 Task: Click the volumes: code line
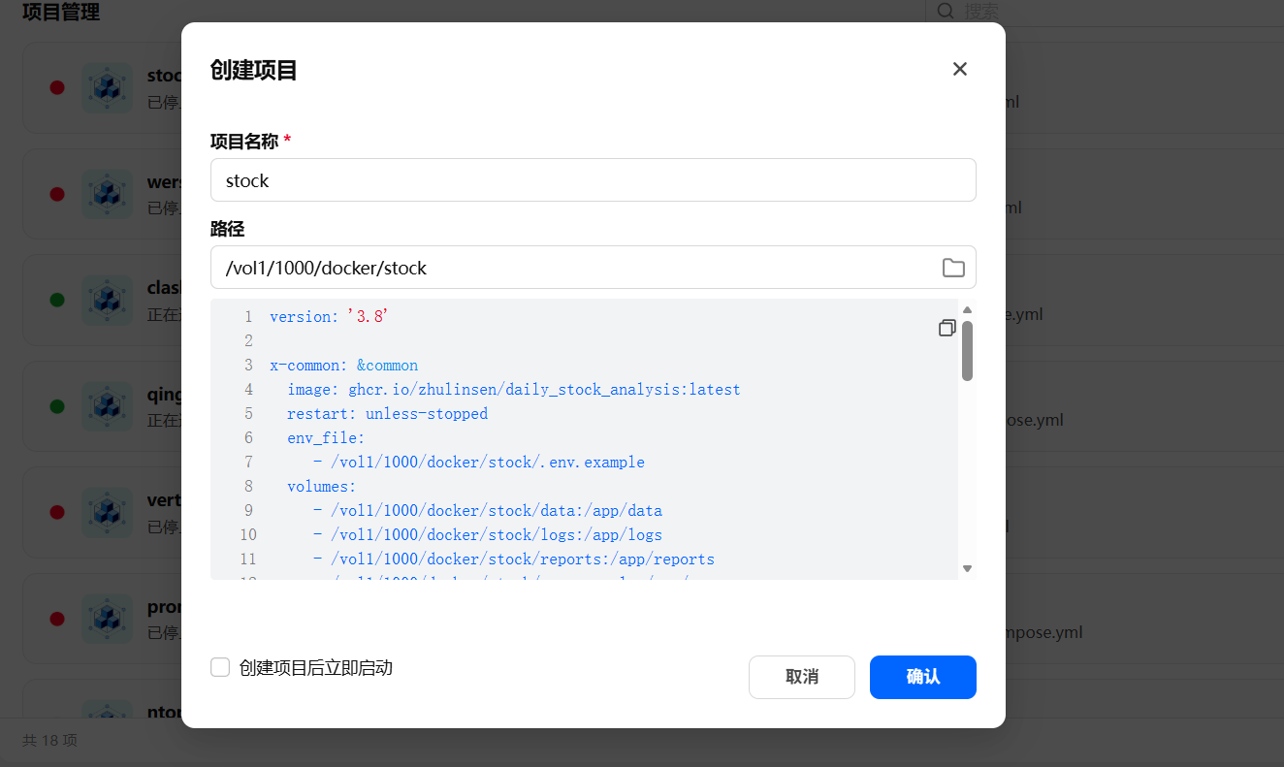point(322,487)
